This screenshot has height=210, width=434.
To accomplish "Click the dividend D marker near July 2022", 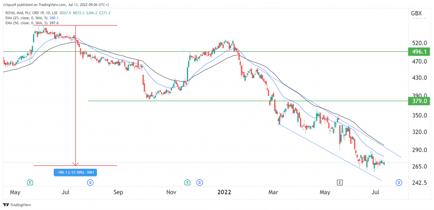I will [x=399, y=182].
